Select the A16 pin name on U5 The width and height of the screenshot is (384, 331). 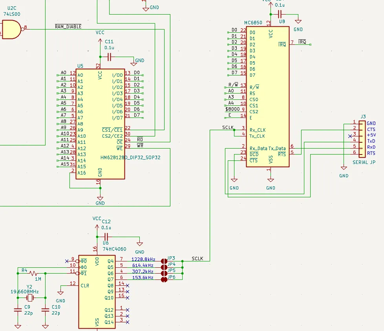coord(82,173)
